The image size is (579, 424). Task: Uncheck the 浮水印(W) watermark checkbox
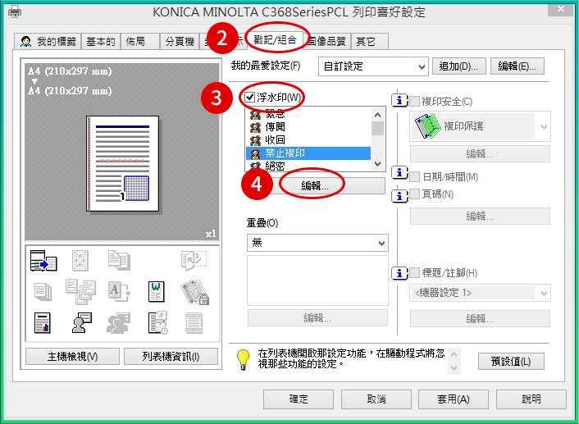pos(250,97)
